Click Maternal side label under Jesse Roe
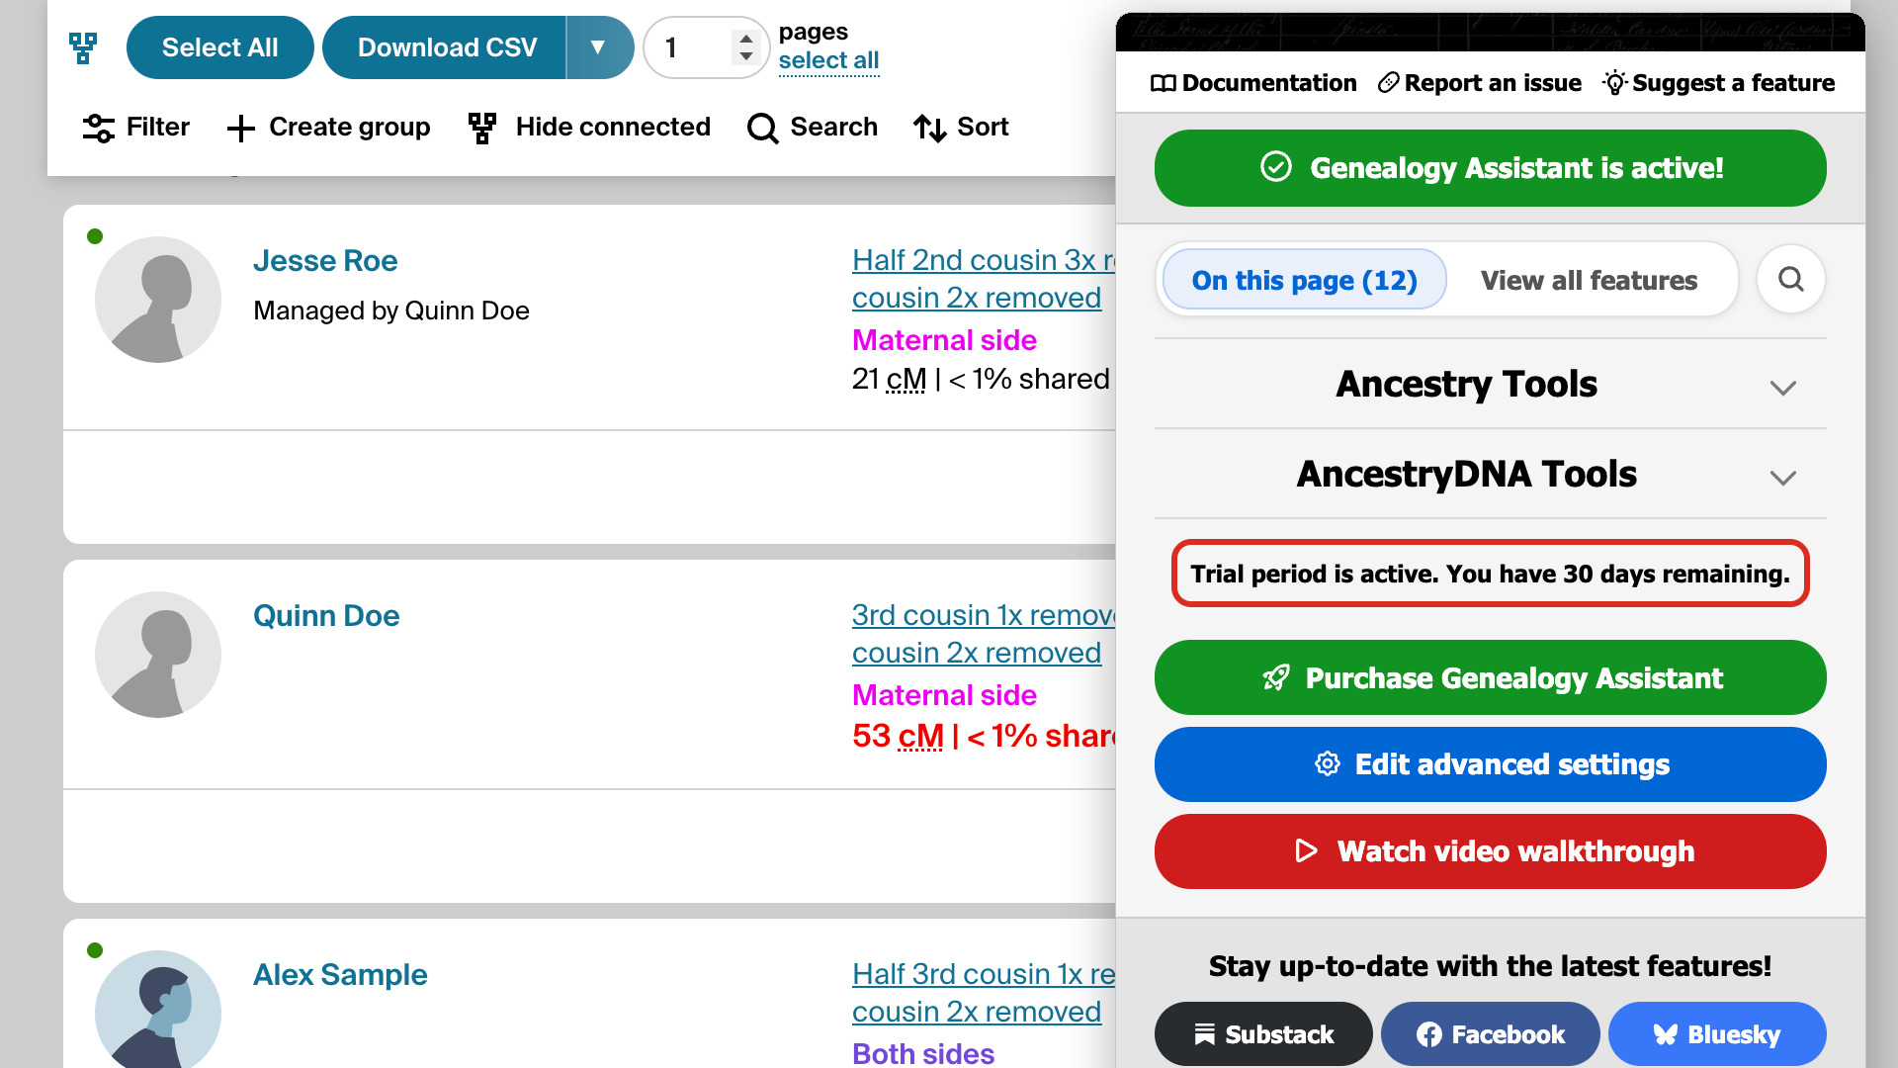Screen dimensions: 1898x1068 pos(944,340)
